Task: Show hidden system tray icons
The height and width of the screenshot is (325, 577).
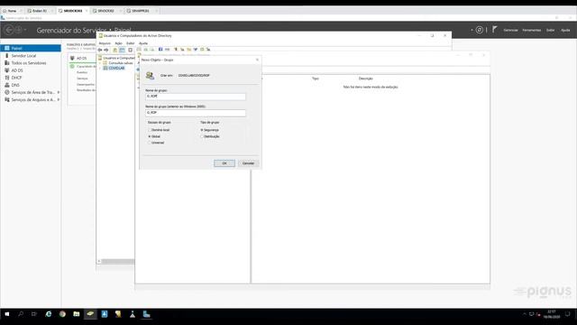Action: coord(525,314)
